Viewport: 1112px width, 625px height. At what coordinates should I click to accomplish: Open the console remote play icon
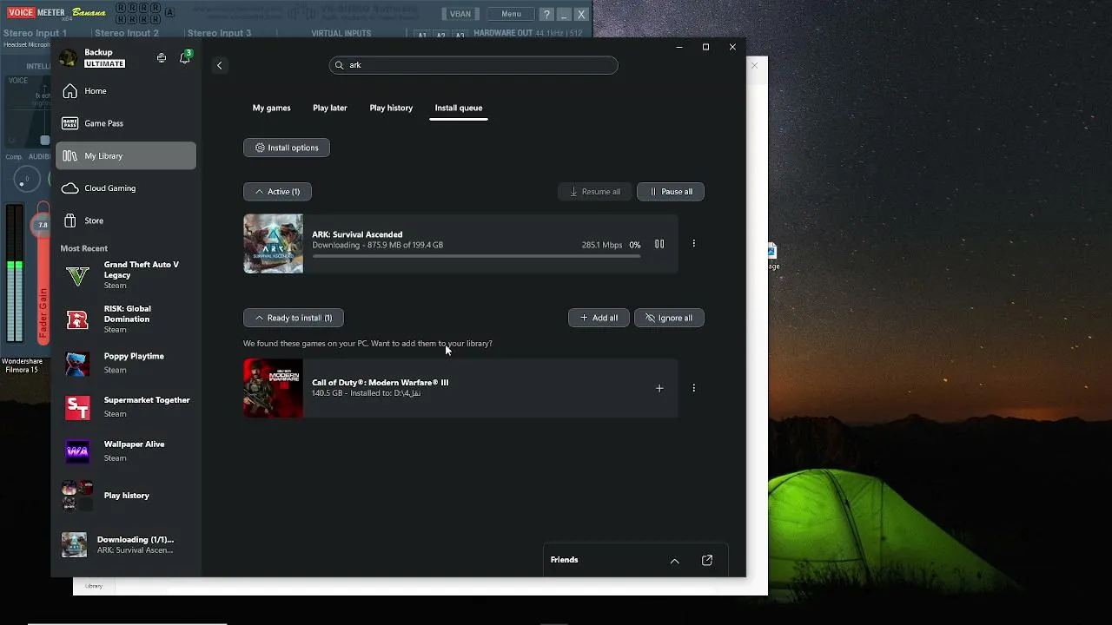click(162, 58)
